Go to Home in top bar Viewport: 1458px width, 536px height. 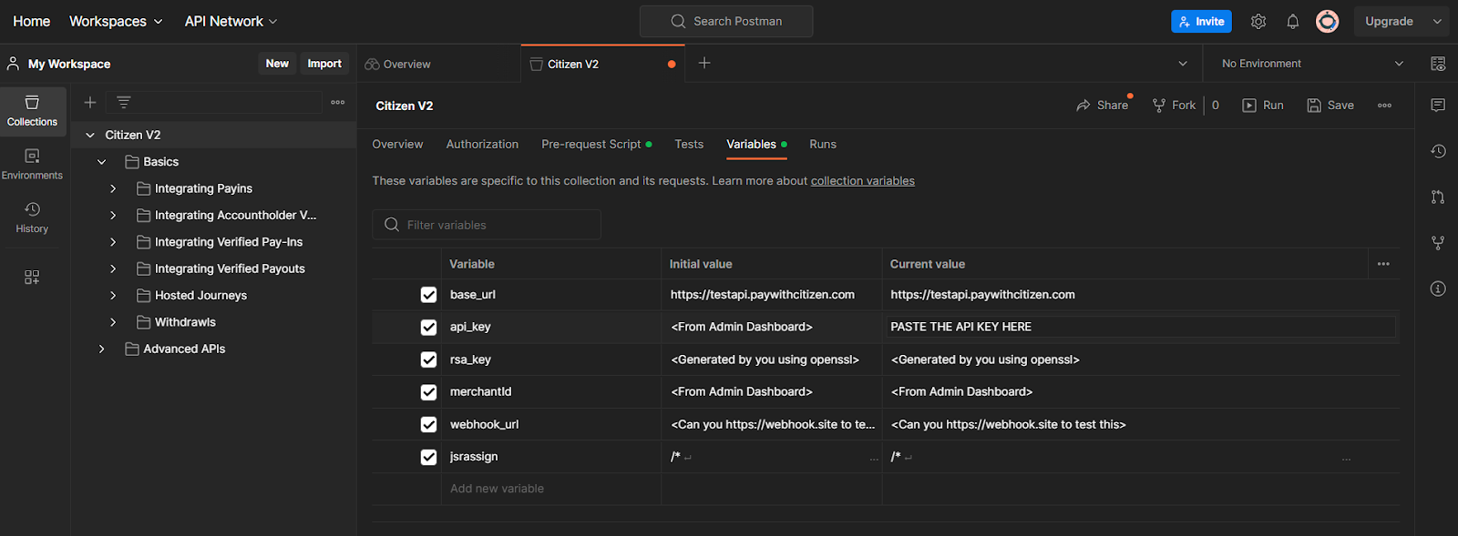(x=32, y=21)
